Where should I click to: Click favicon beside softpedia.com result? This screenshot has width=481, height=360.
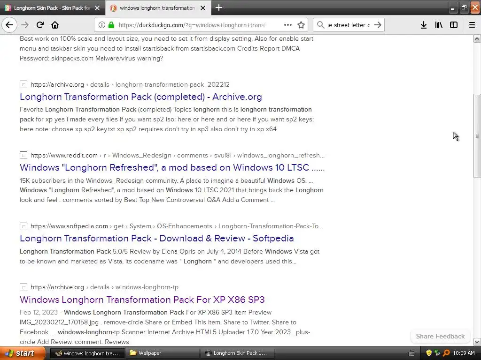point(23,226)
